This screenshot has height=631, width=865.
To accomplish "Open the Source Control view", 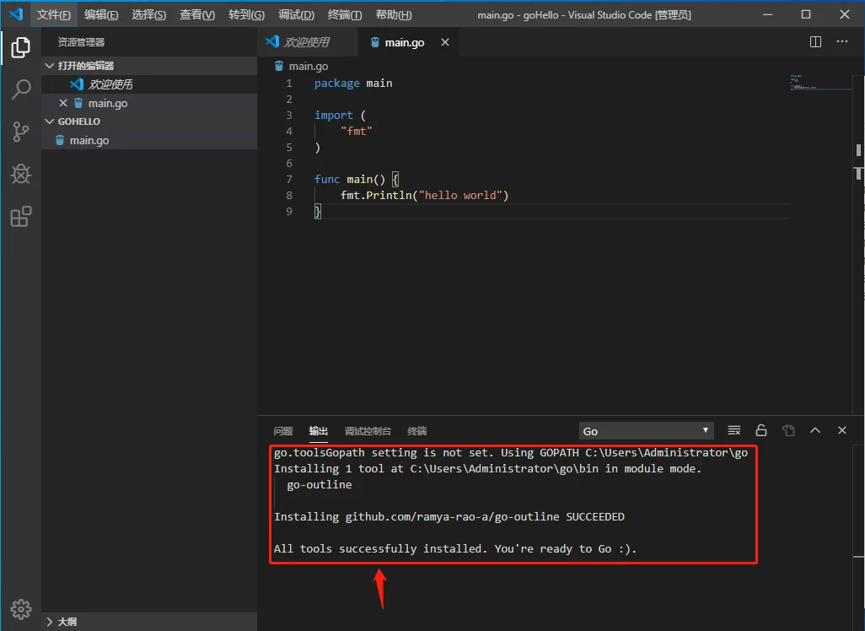I will 20,132.
